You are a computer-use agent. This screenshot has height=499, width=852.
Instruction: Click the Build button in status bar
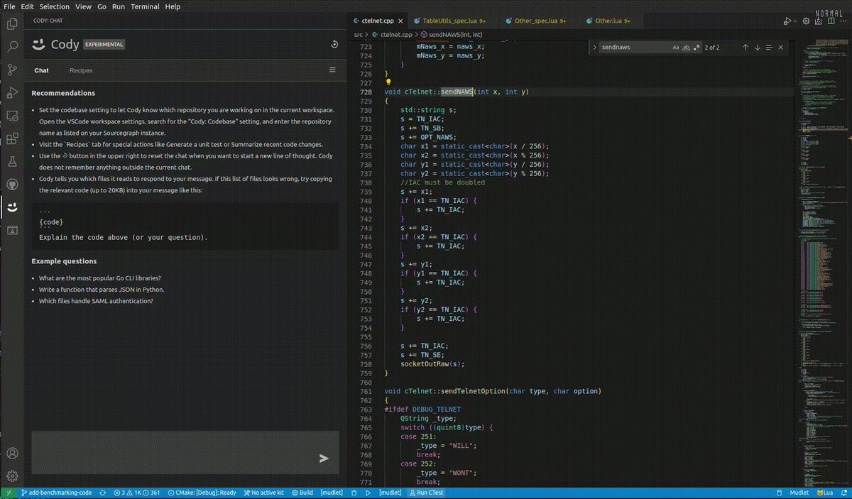point(301,493)
